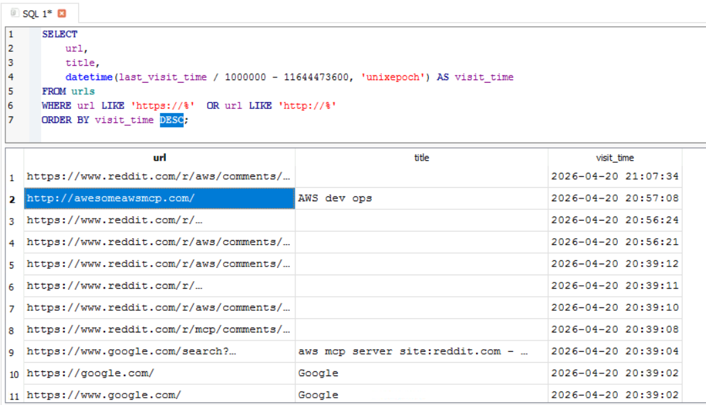Click the reddit aws comments url visited at 20:56:21
This screenshot has height=405, width=706.
point(159,242)
